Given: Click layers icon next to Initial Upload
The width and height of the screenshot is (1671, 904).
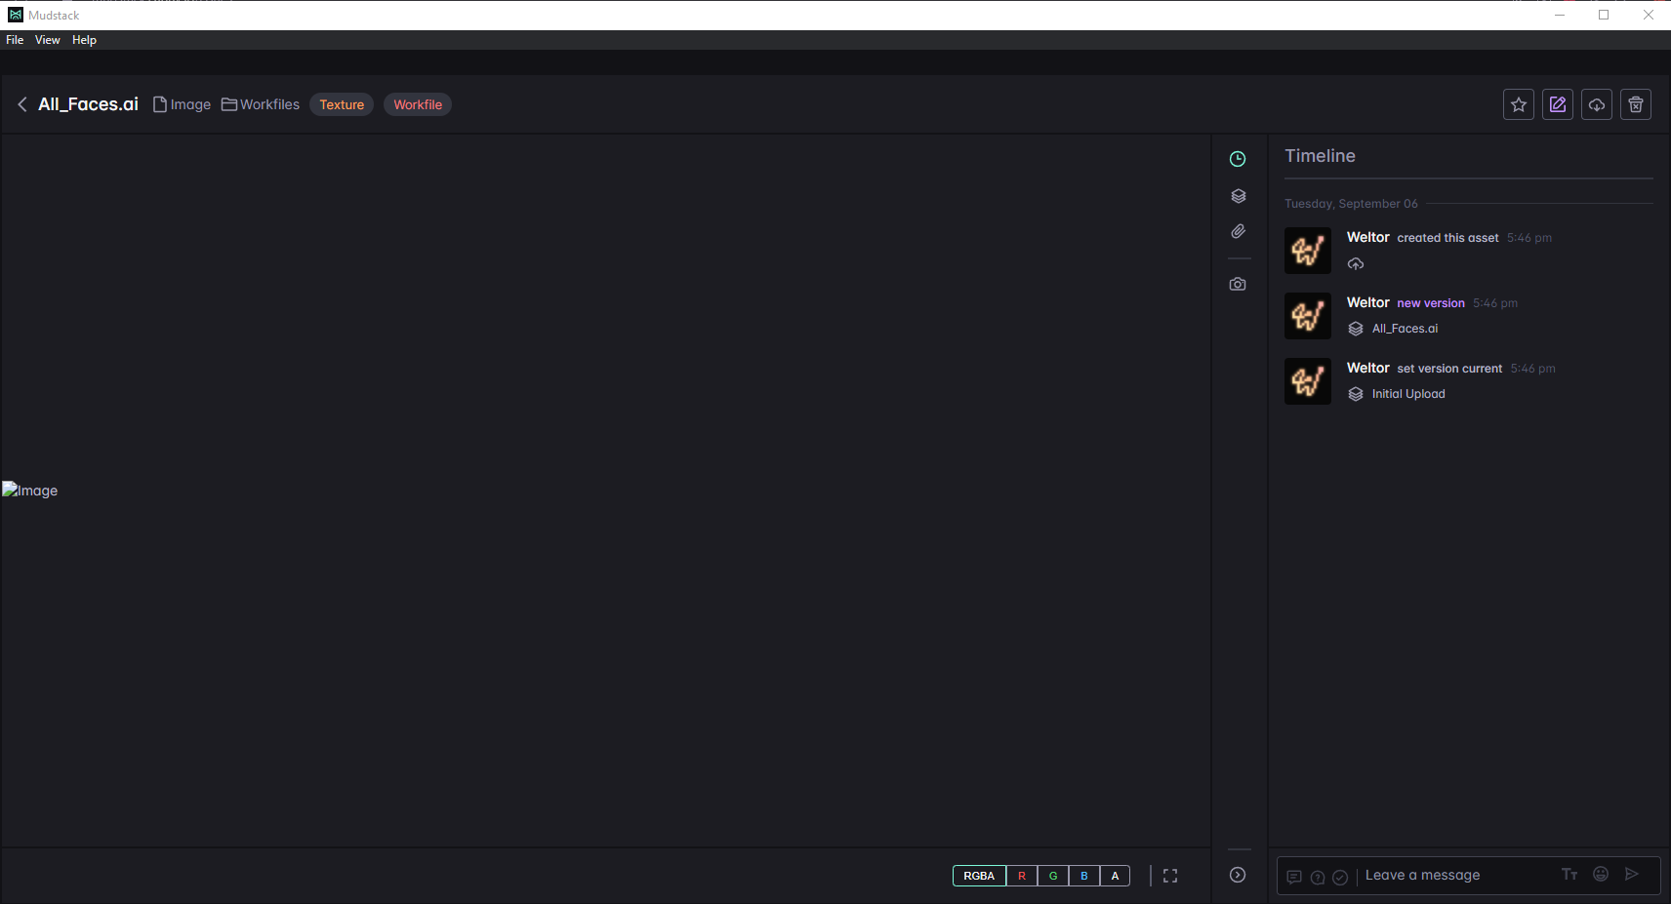Looking at the screenshot, I should (1356, 394).
